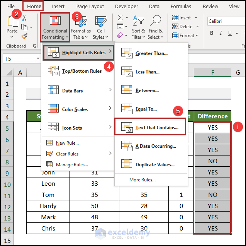Switch to the Review tab
Image resolution: width=246 pixels, height=246 pixels.
pyautogui.click(x=210, y=6)
